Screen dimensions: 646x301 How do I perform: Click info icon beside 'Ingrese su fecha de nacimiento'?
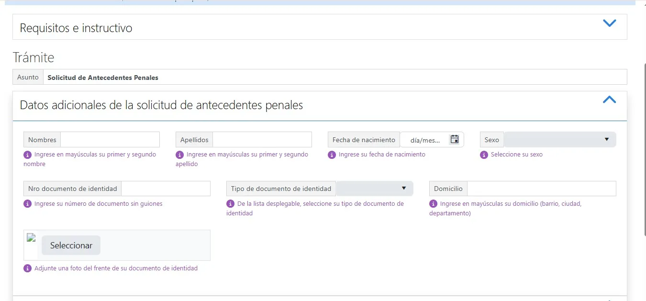click(x=332, y=155)
